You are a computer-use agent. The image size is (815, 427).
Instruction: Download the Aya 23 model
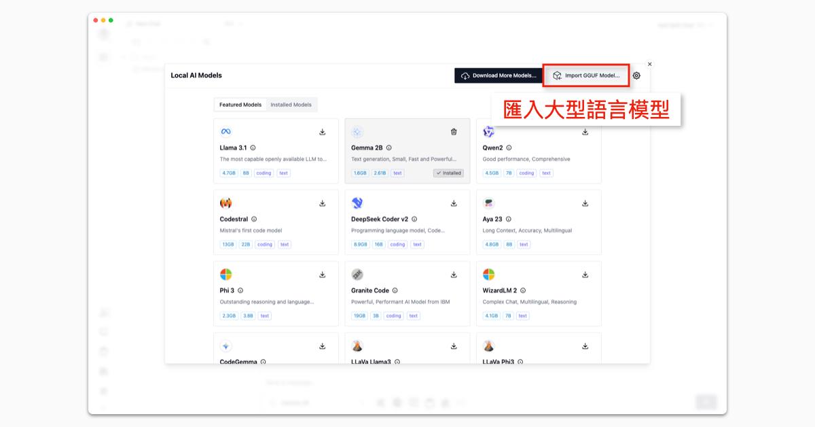(585, 203)
